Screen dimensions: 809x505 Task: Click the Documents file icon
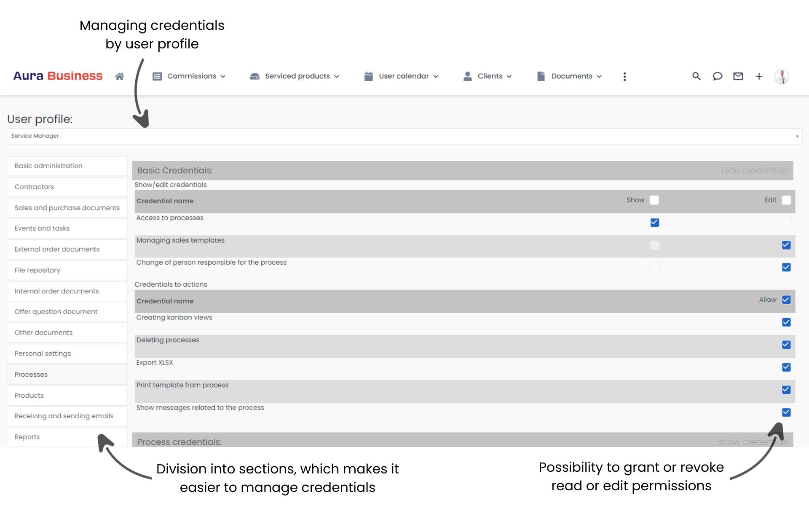coord(541,76)
